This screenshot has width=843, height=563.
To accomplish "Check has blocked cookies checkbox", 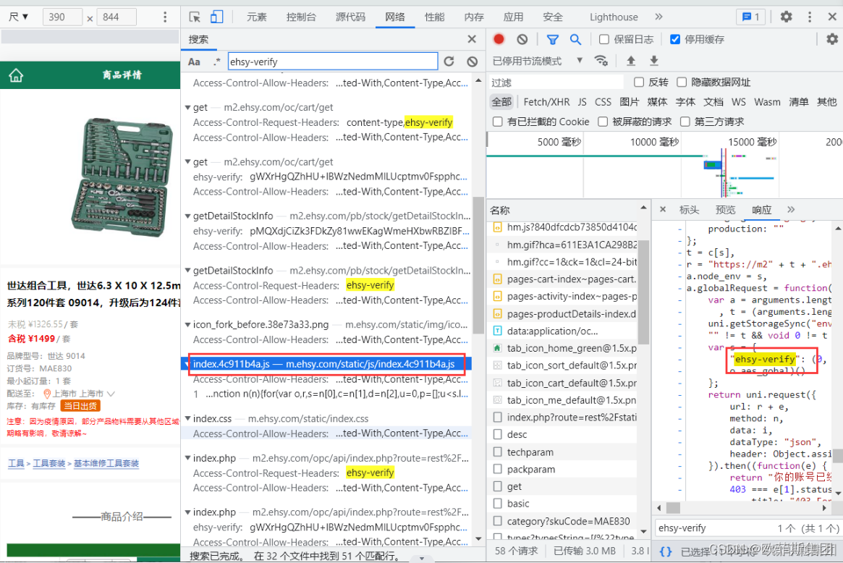I will (497, 122).
